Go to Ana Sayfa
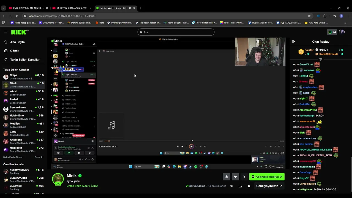The image size is (352, 198). coord(17,42)
